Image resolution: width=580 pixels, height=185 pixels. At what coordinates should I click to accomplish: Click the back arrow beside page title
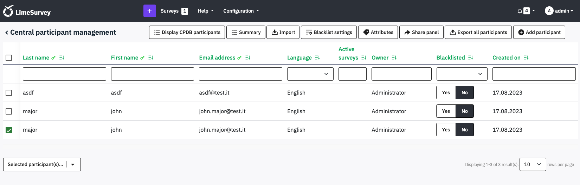[6, 33]
